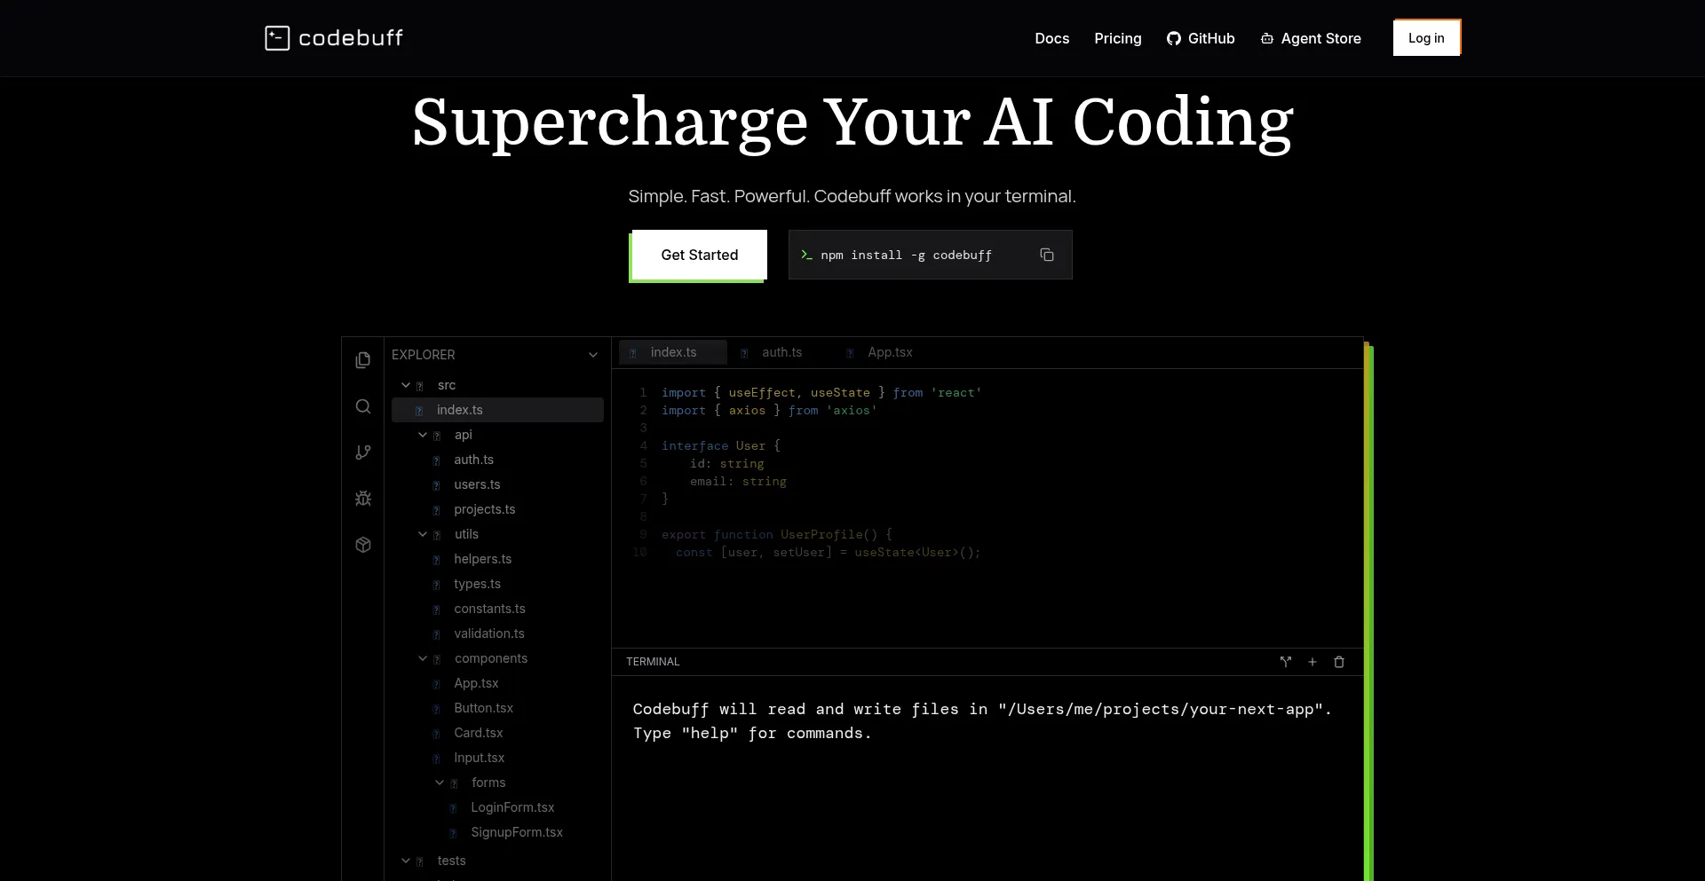The height and width of the screenshot is (881, 1705).
Task: Collapse the src folder
Action: [x=406, y=385]
